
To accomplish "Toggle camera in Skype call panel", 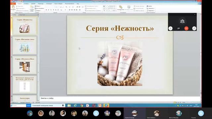I will (179, 28).
